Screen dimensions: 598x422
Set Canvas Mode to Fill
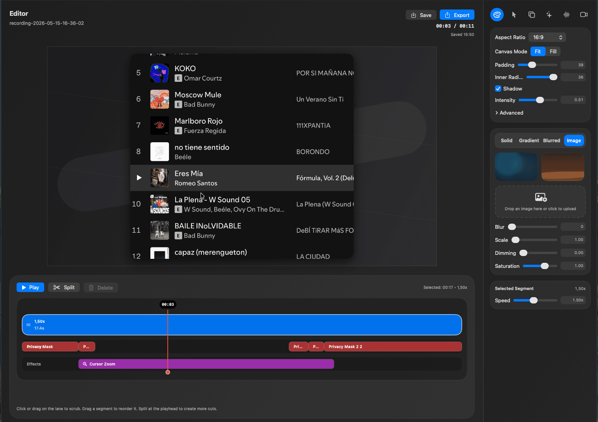click(x=553, y=51)
